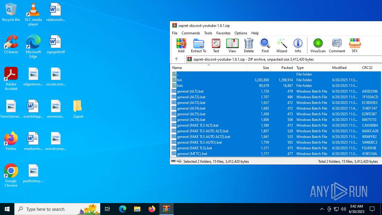
Task: Select Adobe Acrobat desktop shortcut
Action: 11,79
